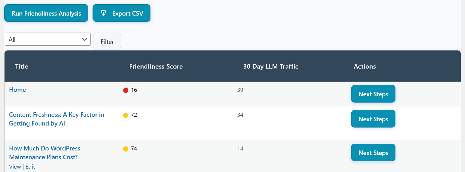Click the View link under the WordPress post
The height and width of the screenshot is (172, 465).
[x=15, y=167]
